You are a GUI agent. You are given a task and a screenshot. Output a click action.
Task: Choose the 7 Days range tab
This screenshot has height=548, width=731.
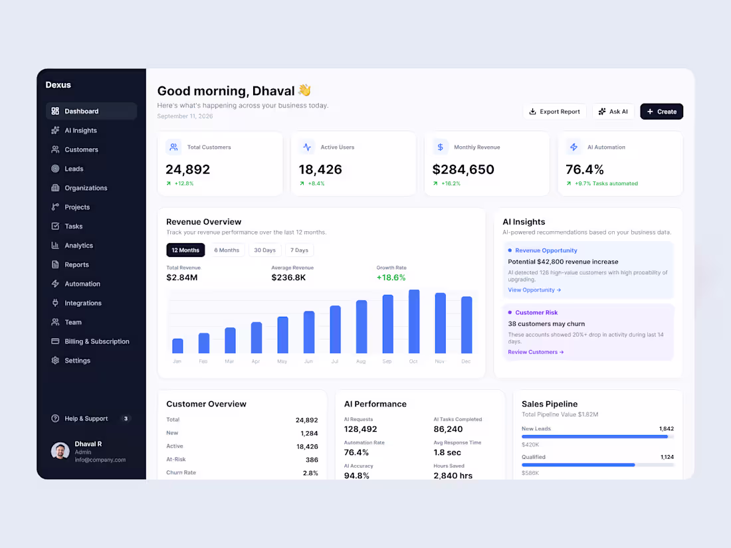(x=299, y=250)
